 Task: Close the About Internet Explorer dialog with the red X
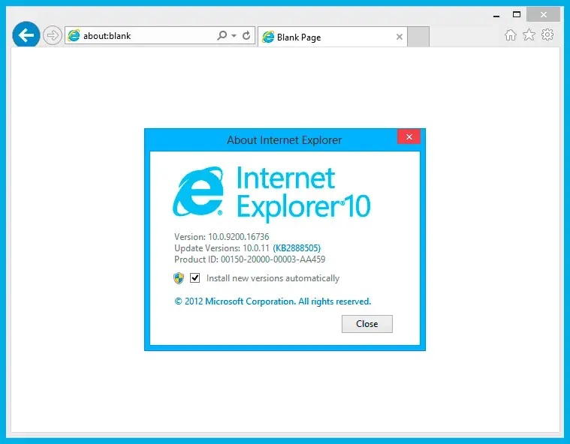pyautogui.click(x=409, y=136)
